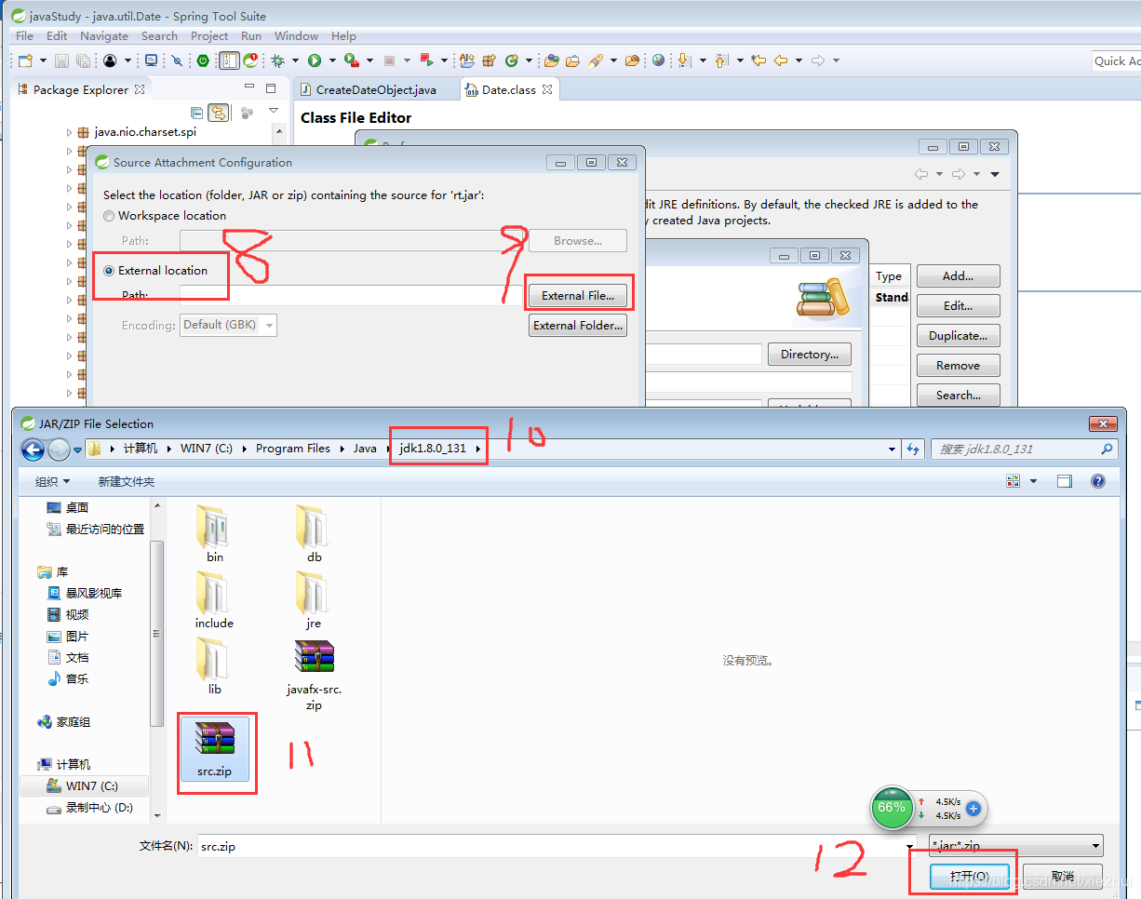This screenshot has height=899, width=1141.
Task: Click the 搜索 jdk1.8.0_131 search box
Action: coord(1024,449)
